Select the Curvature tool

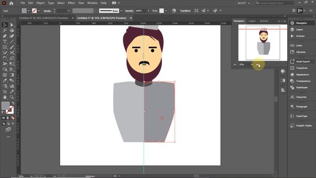(x=12, y=36)
